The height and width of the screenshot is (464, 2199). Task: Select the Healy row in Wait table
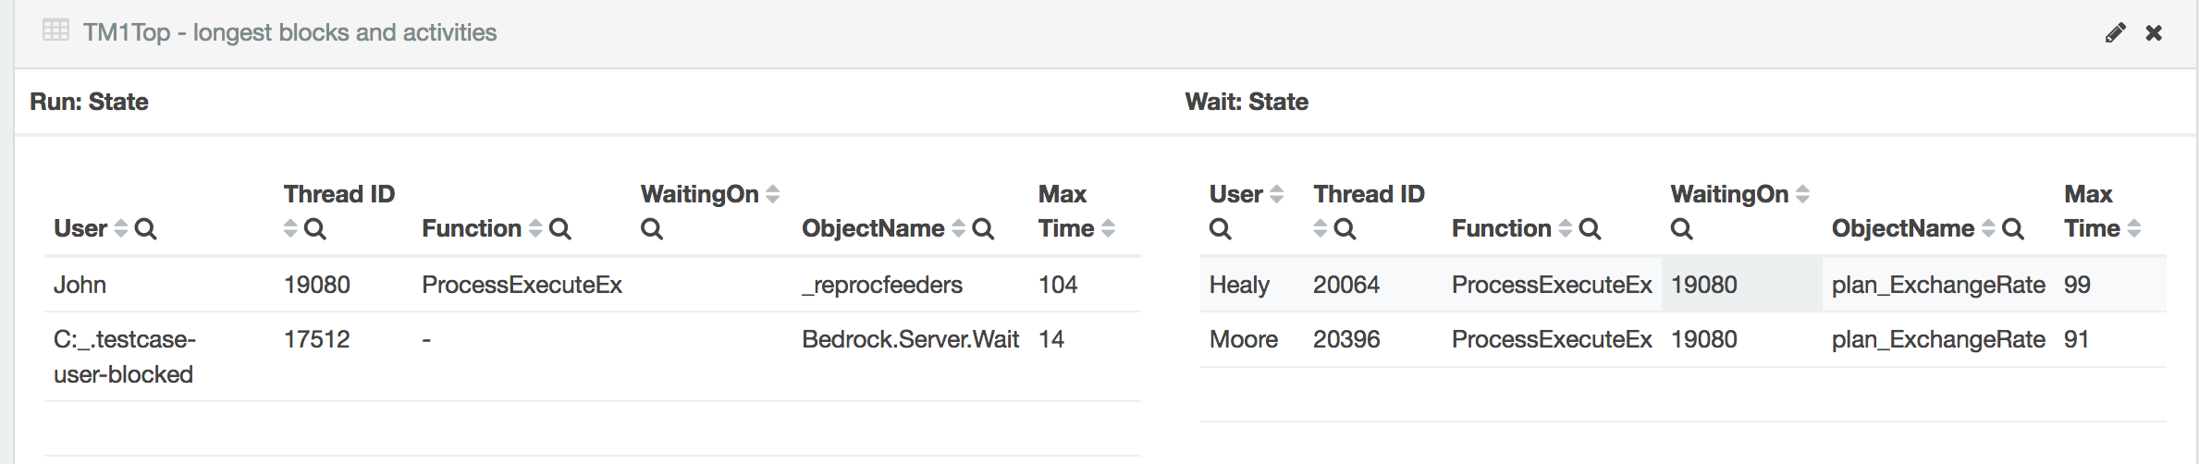tap(1683, 285)
